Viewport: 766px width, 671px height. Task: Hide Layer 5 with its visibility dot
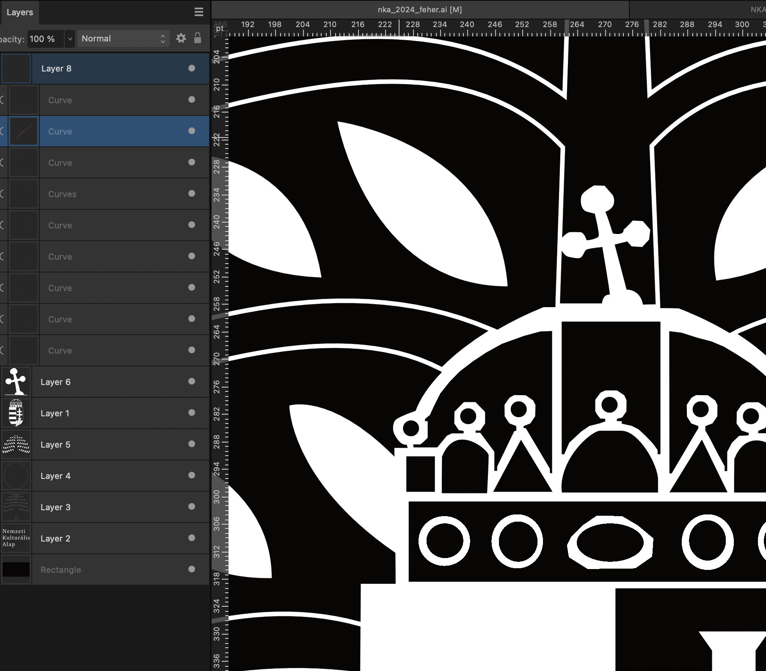pos(192,444)
